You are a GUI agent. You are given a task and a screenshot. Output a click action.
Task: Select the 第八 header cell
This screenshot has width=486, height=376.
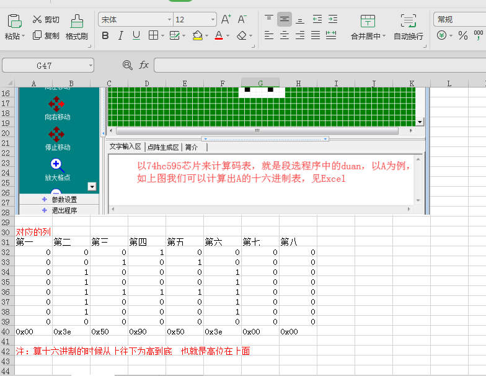[x=298, y=242]
